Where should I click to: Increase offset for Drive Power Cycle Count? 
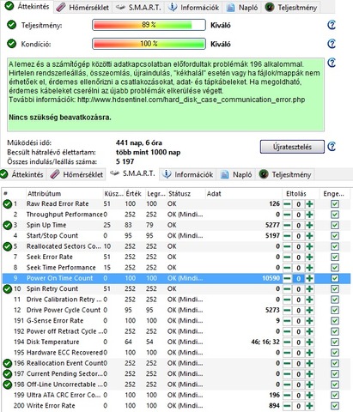tap(309, 310)
